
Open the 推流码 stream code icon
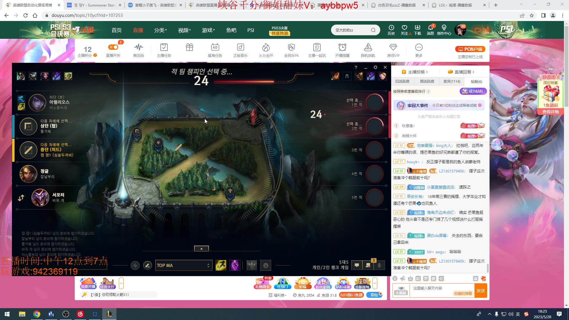138,47
